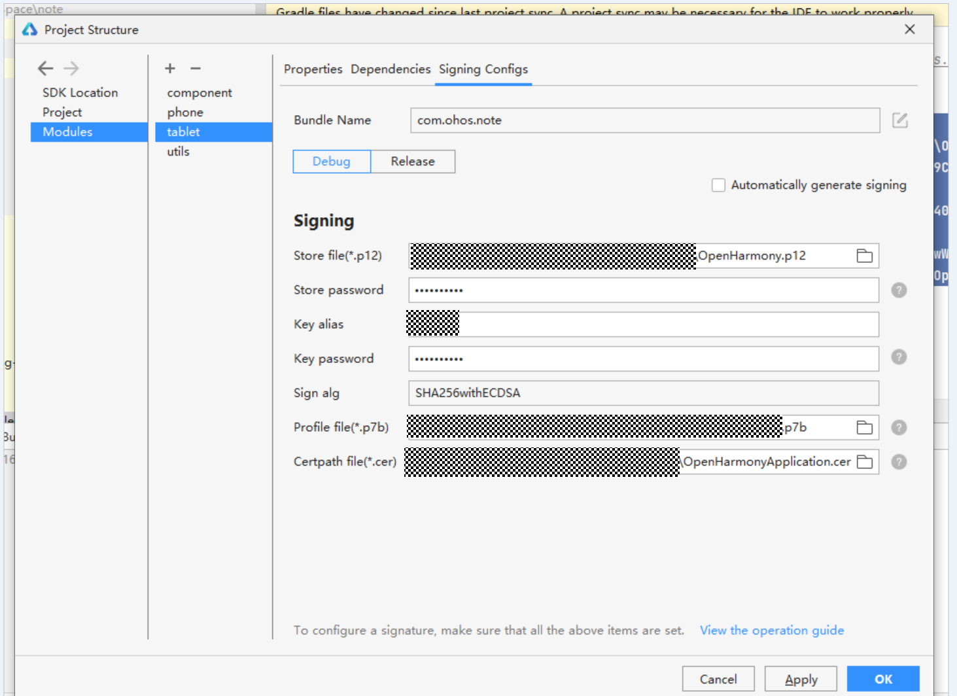Select the phone module
Image resolution: width=957 pixels, height=696 pixels.
pyautogui.click(x=185, y=113)
